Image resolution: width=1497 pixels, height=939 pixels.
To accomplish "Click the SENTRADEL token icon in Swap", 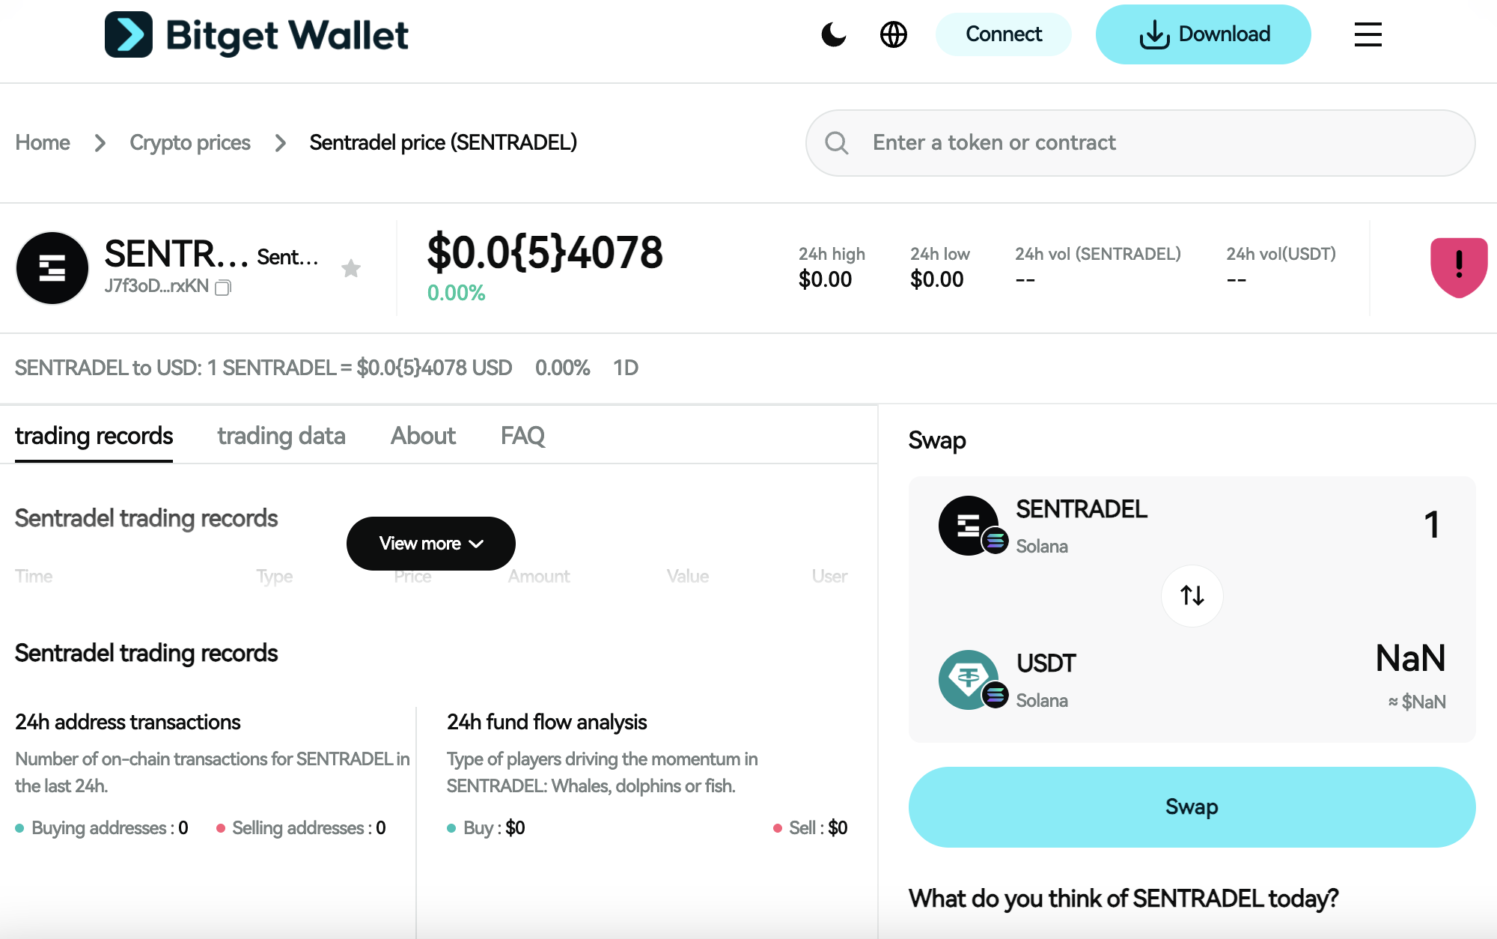I will click(x=970, y=526).
